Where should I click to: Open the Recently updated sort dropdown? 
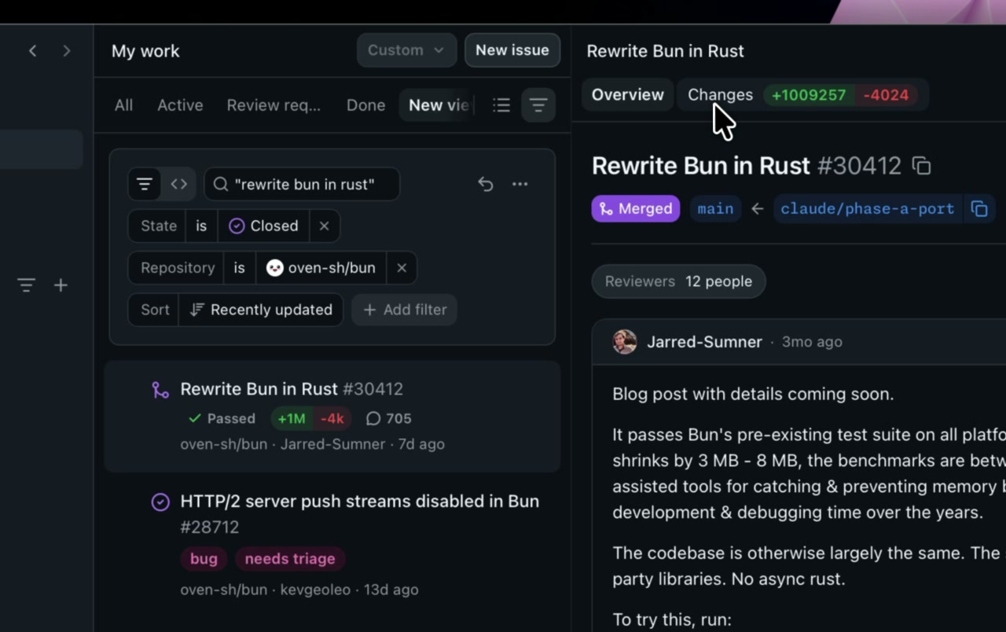261,310
